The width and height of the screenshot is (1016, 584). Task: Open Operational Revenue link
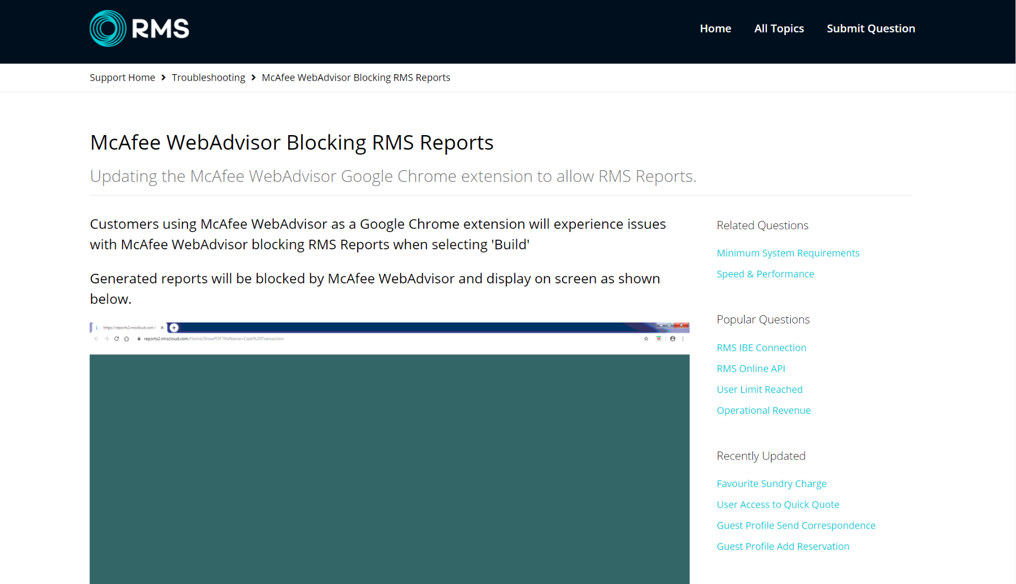pos(763,410)
